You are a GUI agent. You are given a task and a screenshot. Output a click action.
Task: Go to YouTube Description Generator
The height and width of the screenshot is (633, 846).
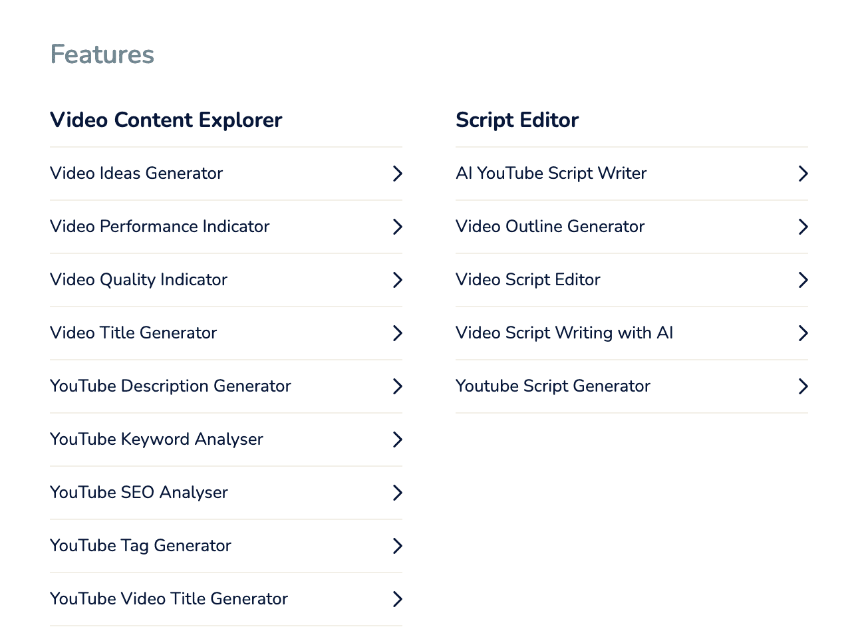(170, 386)
